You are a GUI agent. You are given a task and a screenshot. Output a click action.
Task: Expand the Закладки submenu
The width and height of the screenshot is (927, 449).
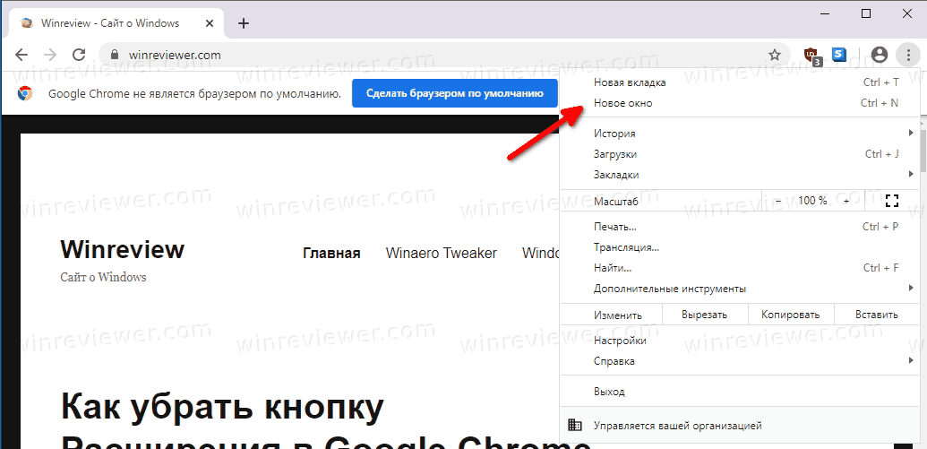[x=740, y=175]
